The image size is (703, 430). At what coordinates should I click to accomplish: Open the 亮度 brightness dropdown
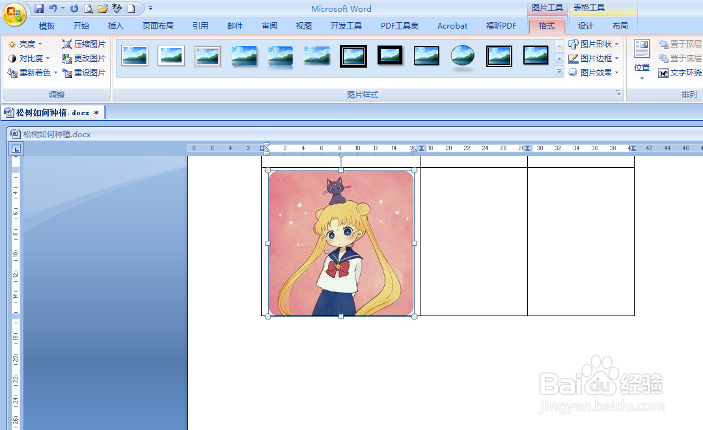coord(25,44)
